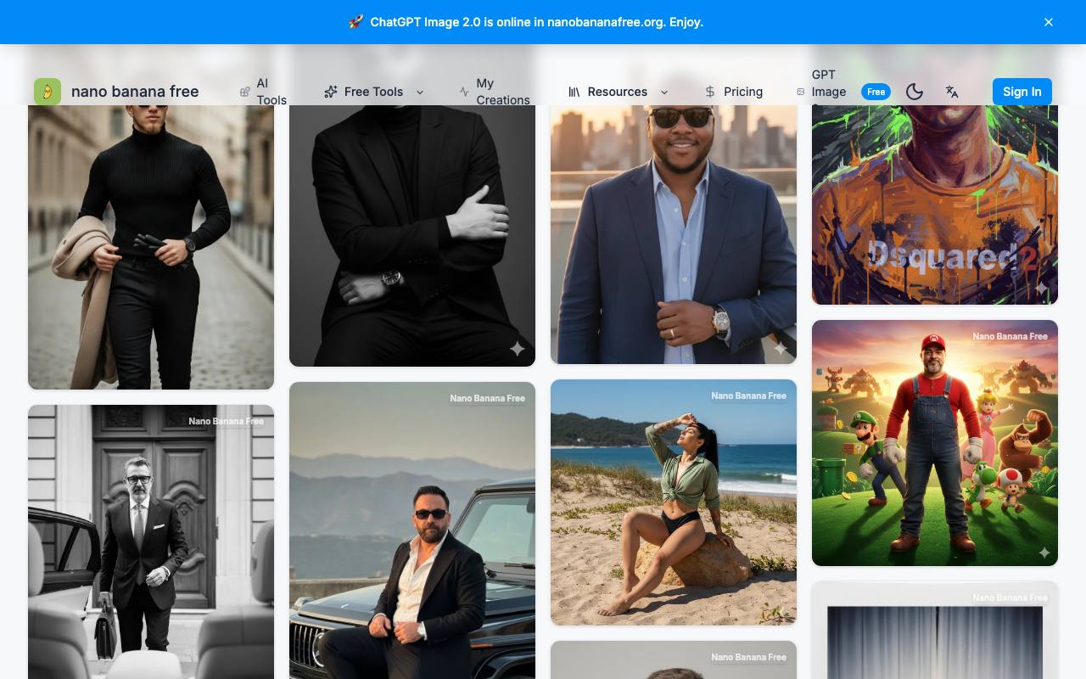Expand the Resources dropdown

click(618, 92)
